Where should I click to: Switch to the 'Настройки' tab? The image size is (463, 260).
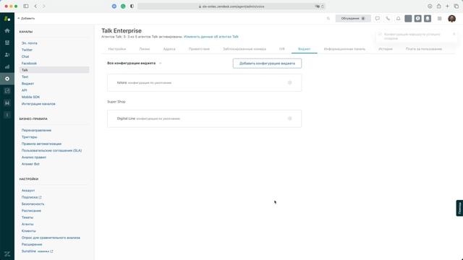click(117, 49)
